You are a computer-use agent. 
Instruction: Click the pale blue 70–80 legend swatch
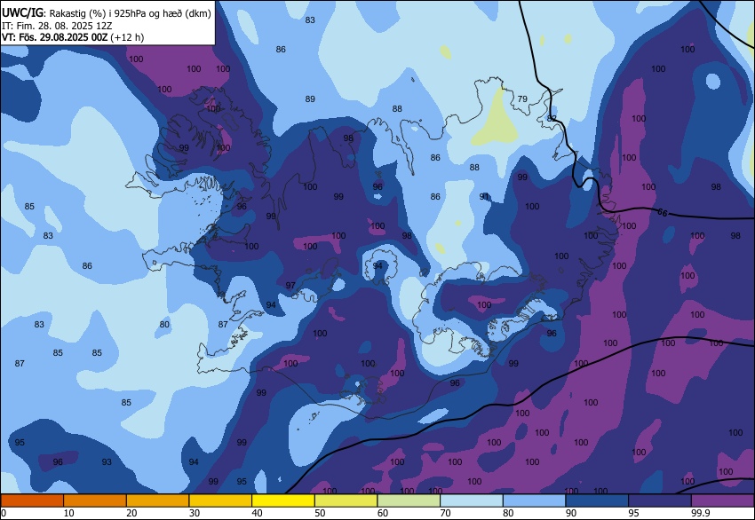coord(472,500)
